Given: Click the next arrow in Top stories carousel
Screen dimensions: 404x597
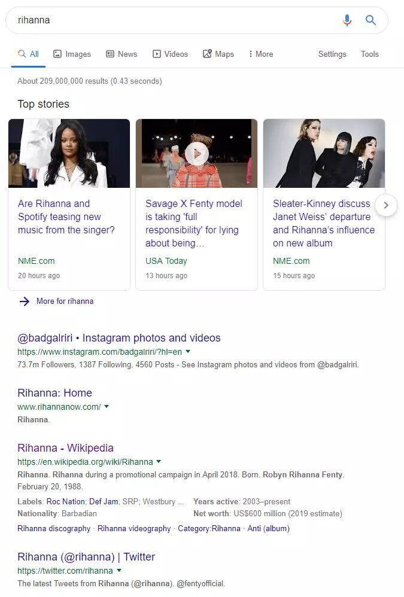Looking at the screenshot, I should (x=386, y=205).
